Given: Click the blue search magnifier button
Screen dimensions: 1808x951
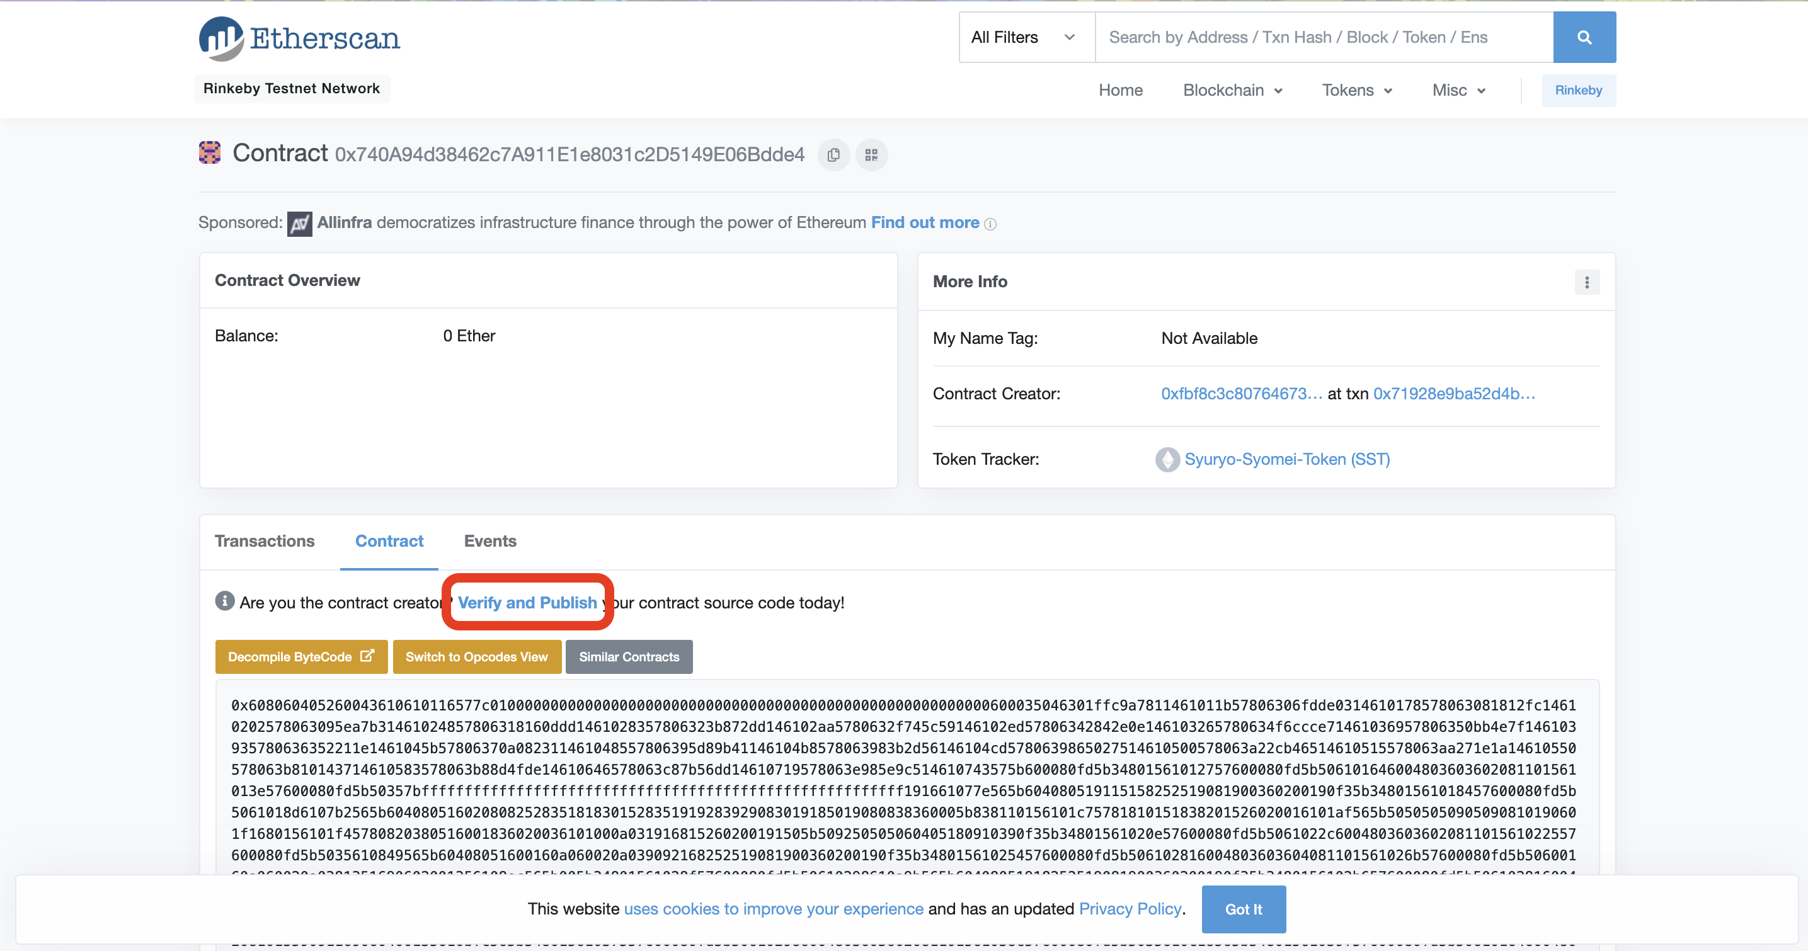Looking at the screenshot, I should [1583, 37].
